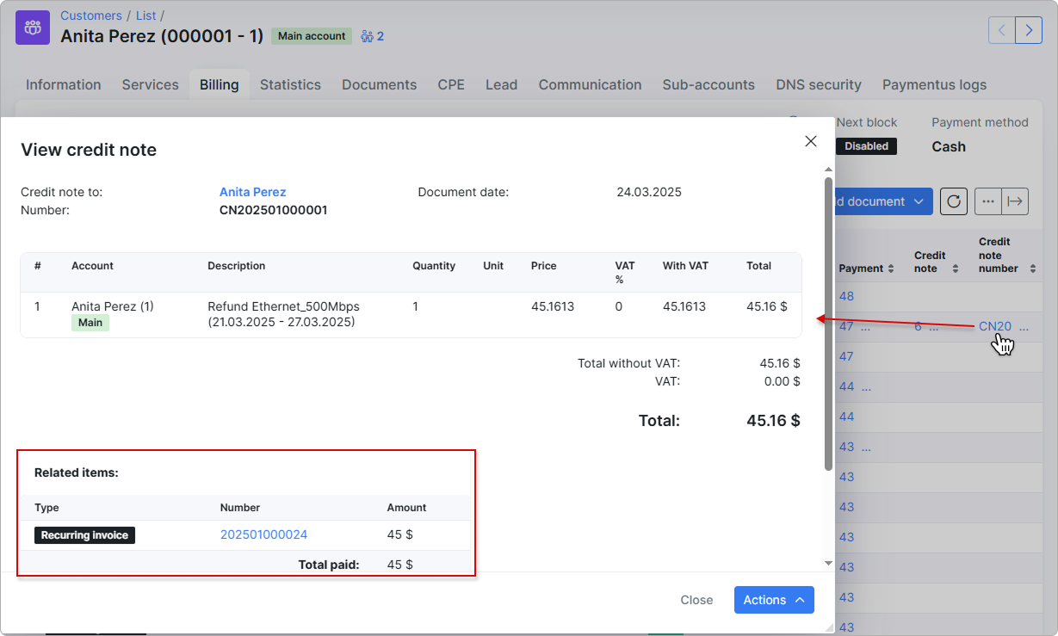
Task: Select the Billing tab
Action: pyautogui.click(x=220, y=84)
